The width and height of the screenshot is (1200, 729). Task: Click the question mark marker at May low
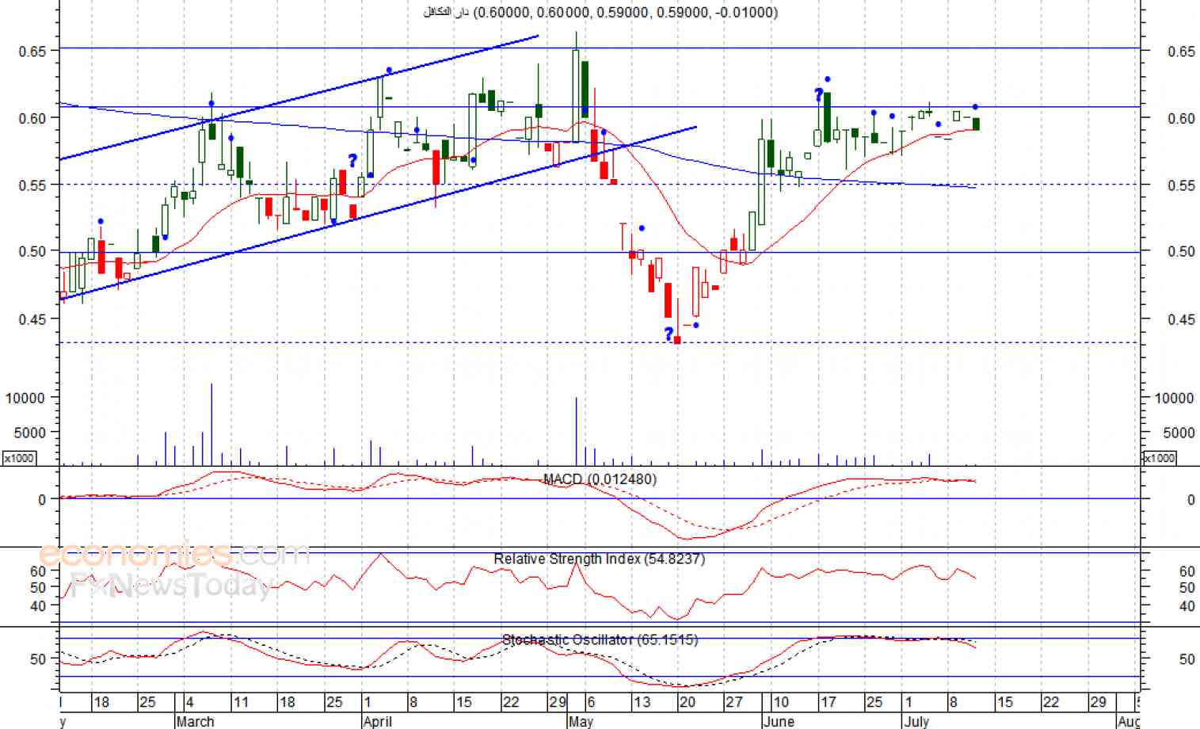tap(669, 334)
